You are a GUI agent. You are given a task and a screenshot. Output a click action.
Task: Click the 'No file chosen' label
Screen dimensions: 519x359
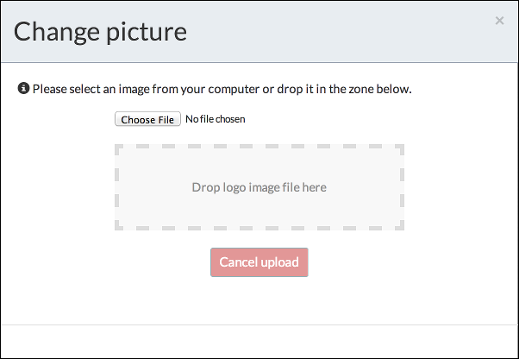pos(215,119)
